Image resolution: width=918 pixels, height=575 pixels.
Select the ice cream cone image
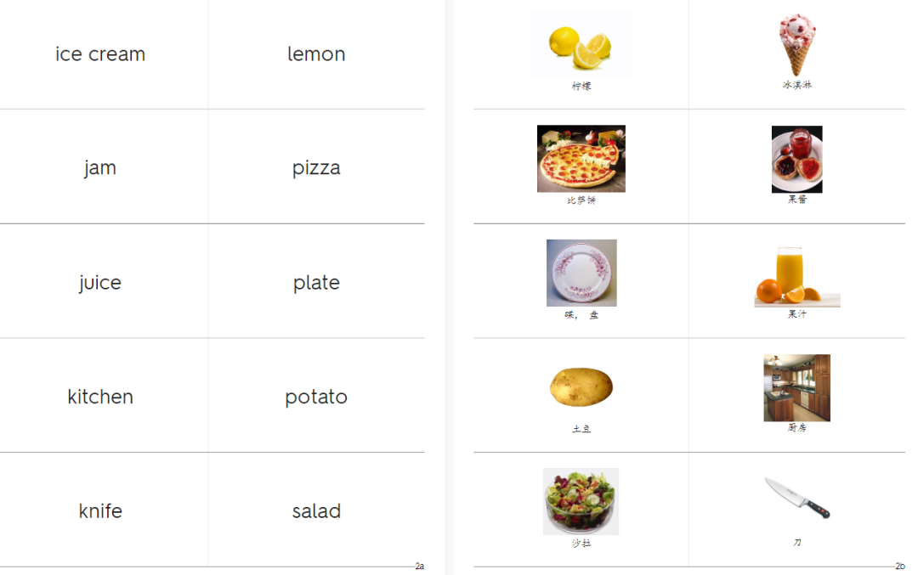[796, 45]
